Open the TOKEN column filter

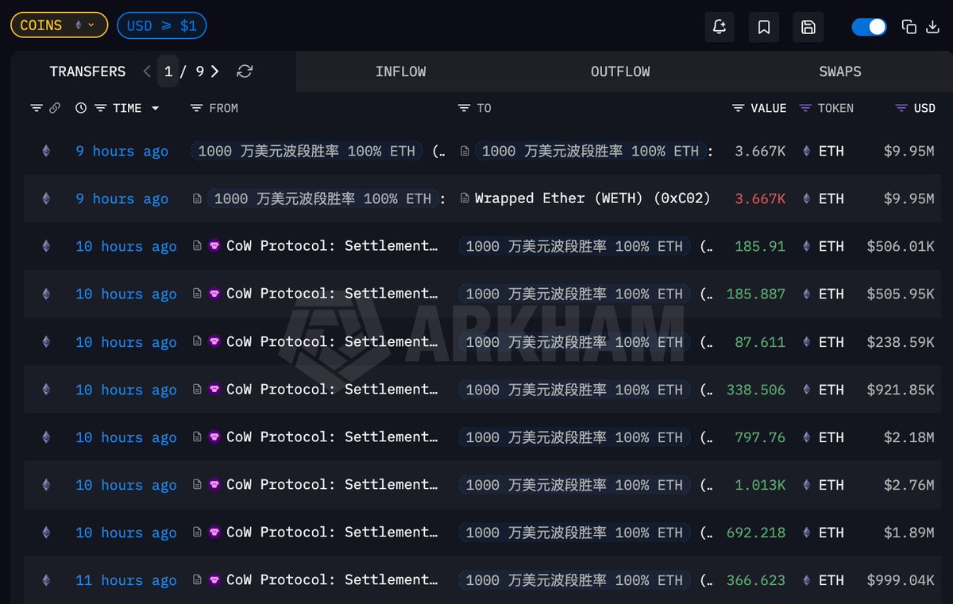point(805,108)
